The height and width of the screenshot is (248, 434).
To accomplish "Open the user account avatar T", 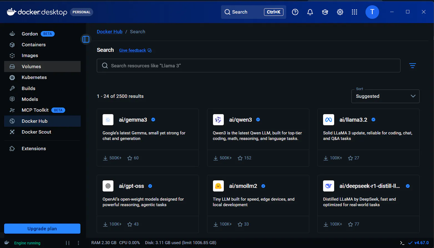I will pyautogui.click(x=372, y=12).
